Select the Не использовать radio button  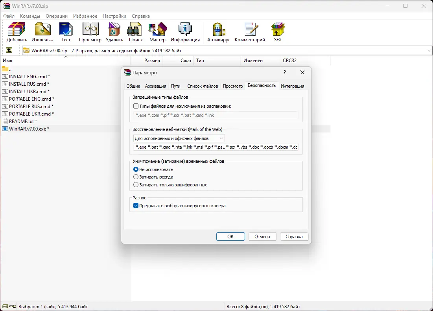pyautogui.click(x=136, y=169)
